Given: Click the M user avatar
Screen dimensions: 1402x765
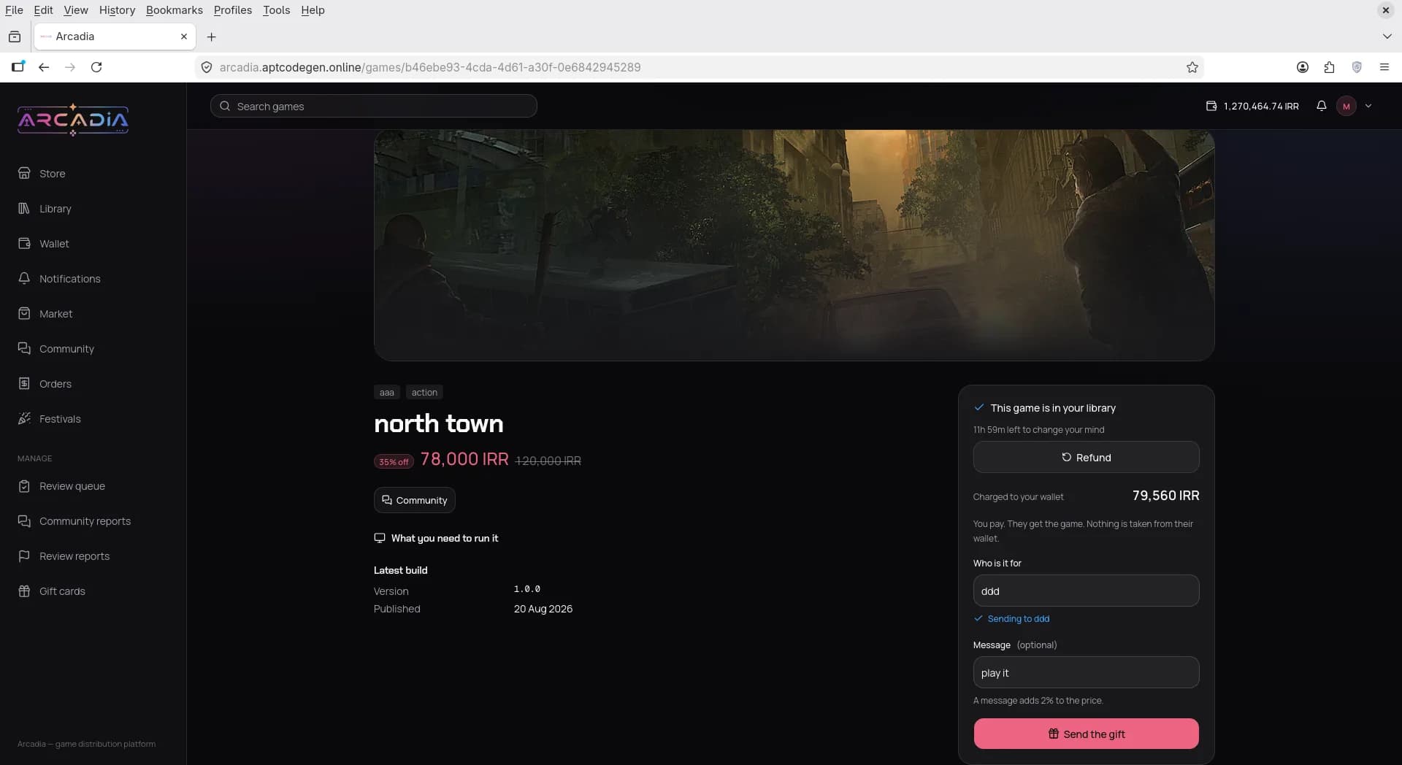Looking at the screenshot, I should point(1347,106).
